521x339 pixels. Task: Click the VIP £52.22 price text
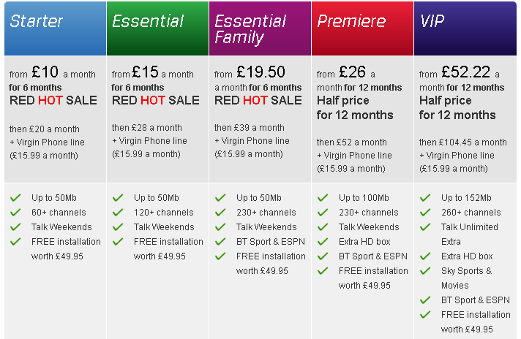465,72
